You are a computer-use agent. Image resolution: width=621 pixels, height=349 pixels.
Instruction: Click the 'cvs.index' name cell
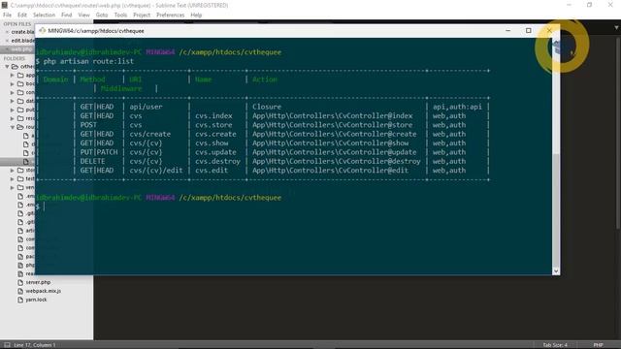[x=213, y=116]
